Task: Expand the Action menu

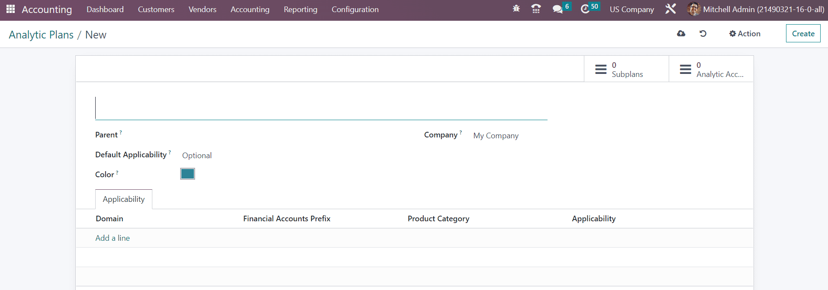Action: 744,34
